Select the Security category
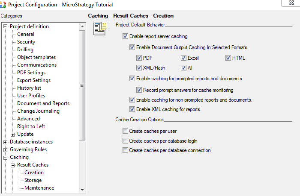The height and width of the screenshot is (196, 300). point(26,42)
